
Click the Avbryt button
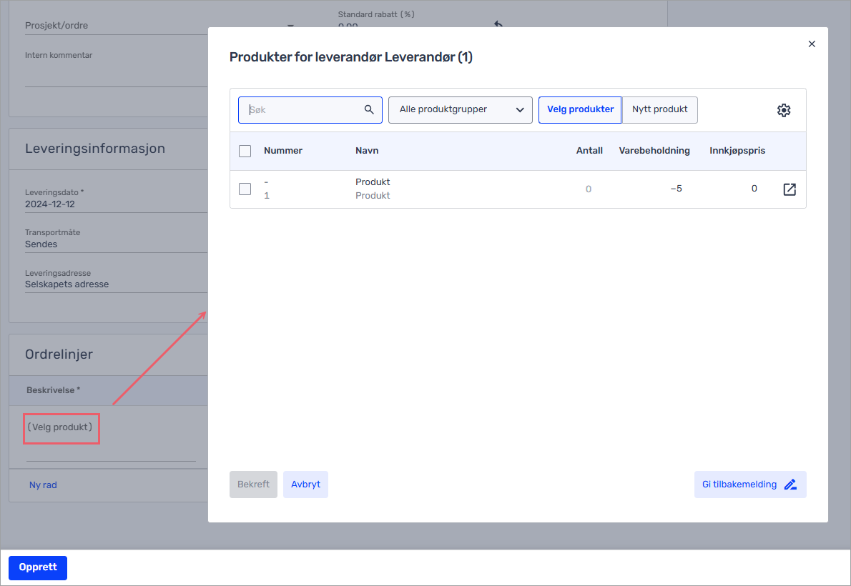coord(305,485)
